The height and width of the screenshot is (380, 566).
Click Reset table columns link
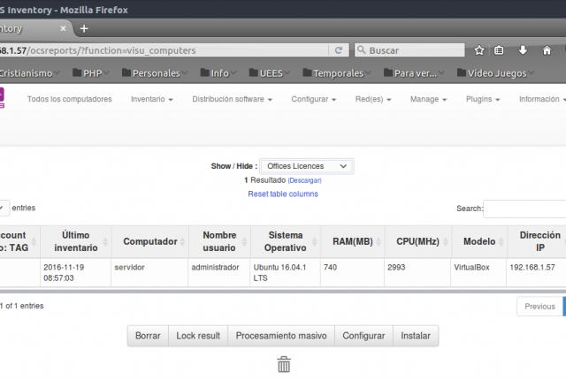(x=283, y=194)
